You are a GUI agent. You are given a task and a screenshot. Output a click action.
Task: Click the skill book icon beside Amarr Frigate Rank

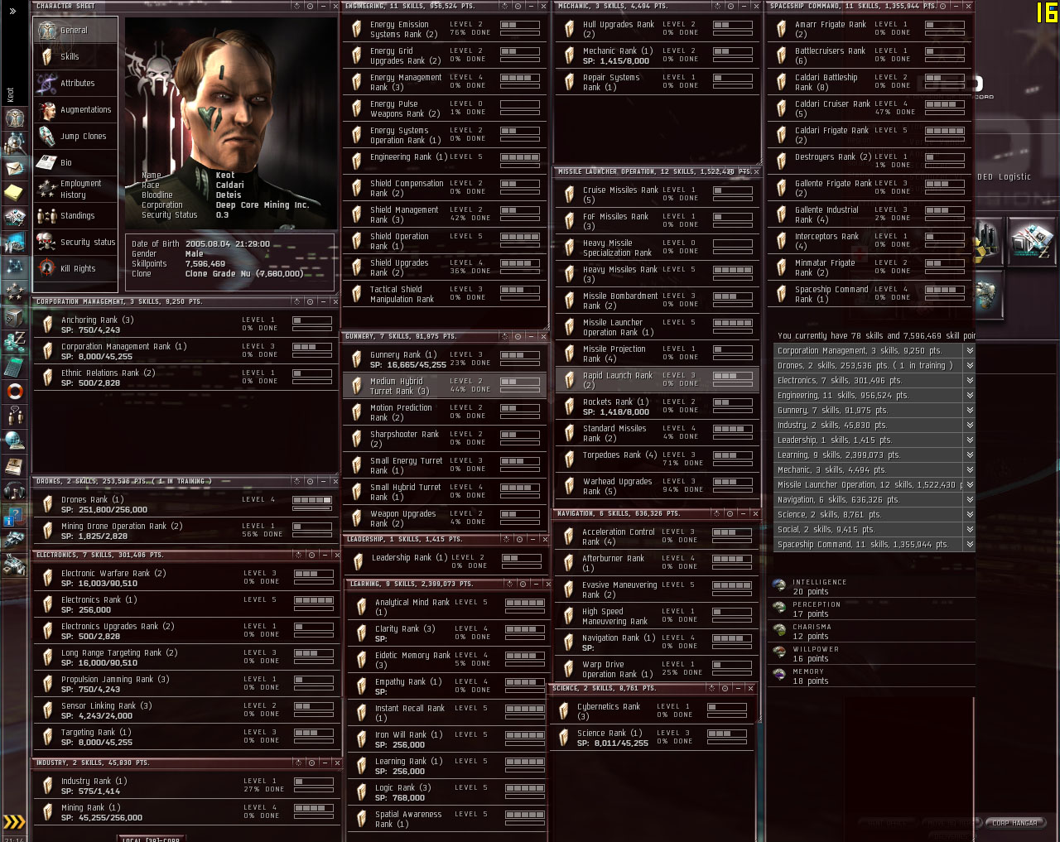coord(782,29)
